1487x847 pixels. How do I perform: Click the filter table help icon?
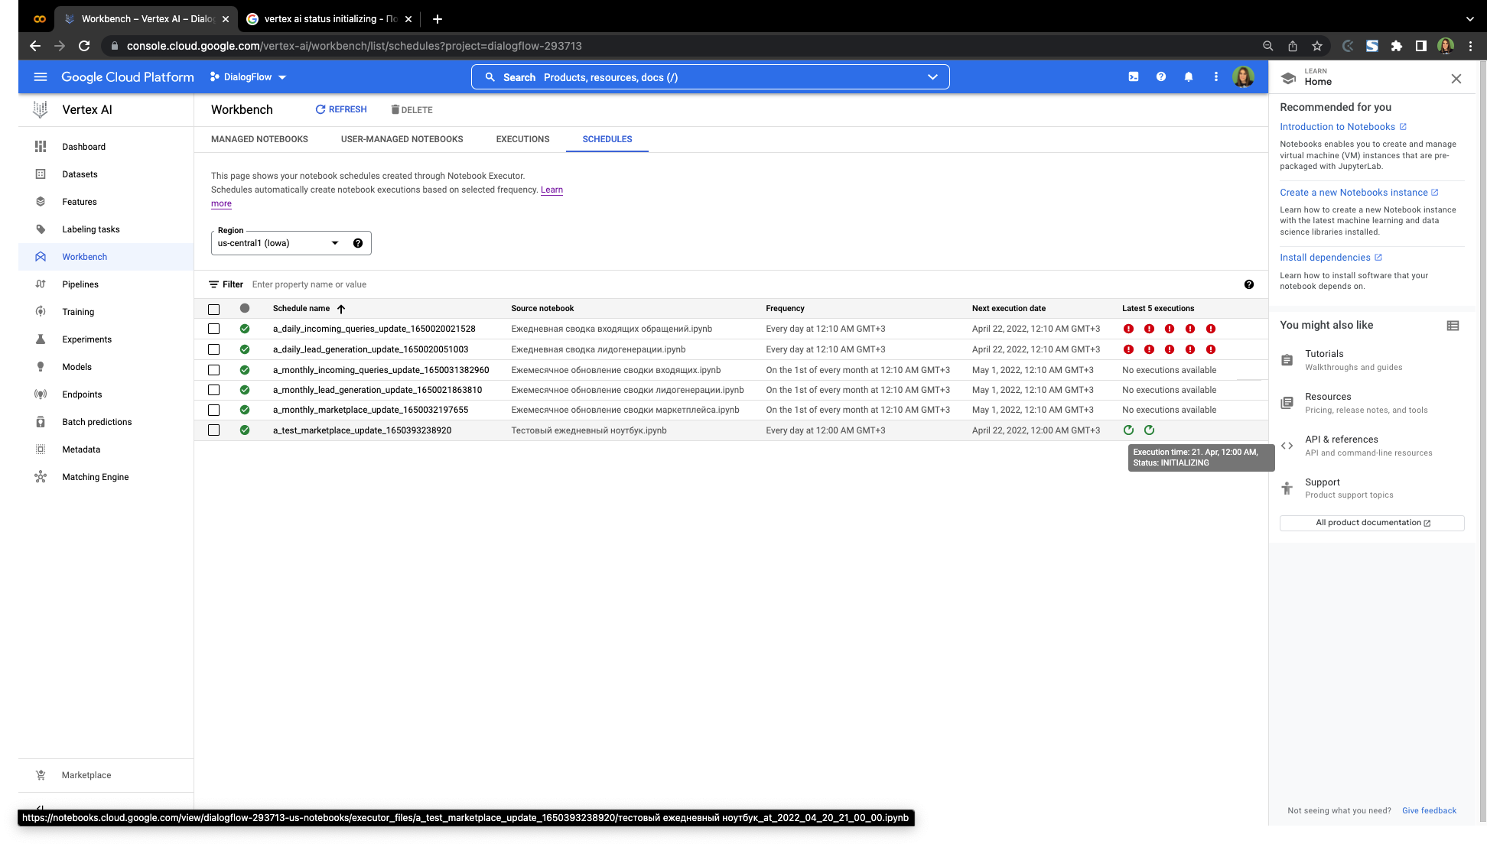pos(1248,284)
